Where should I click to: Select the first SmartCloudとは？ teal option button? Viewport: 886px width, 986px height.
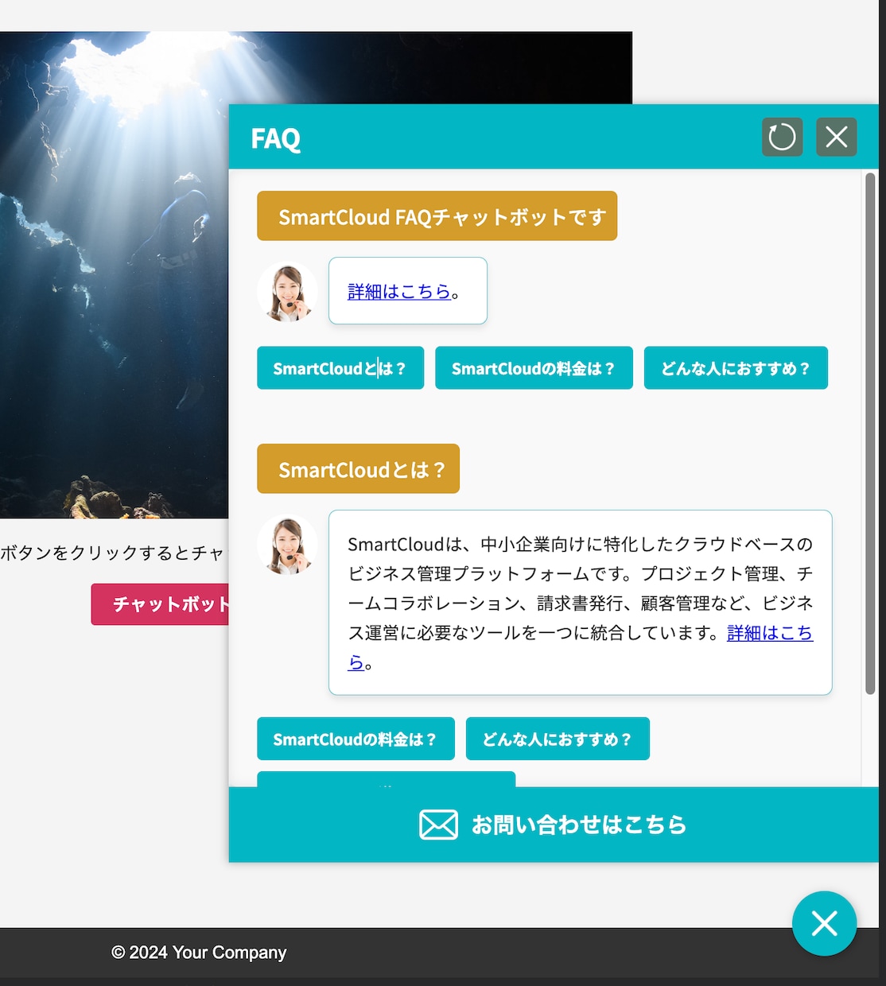[340, 368]
